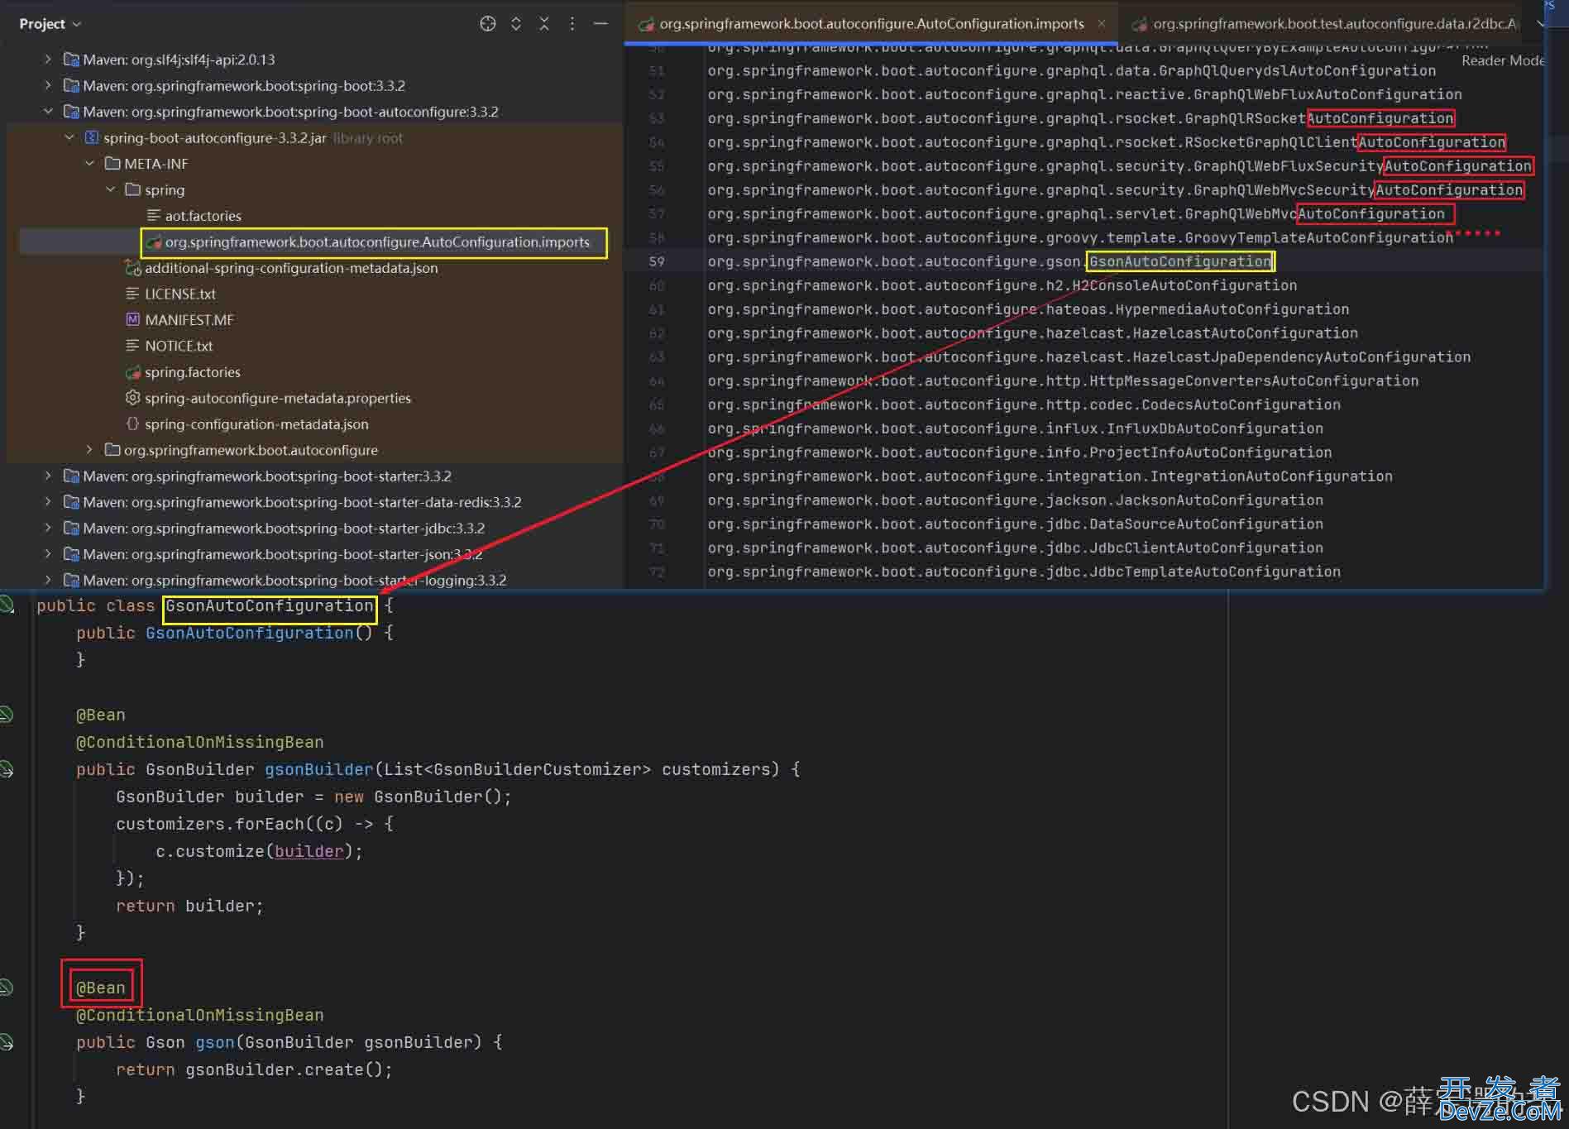Expand the spring-boot-starter-logging:3.3.2 node
The image size is (1569, 1129).
tap(48, 580)
